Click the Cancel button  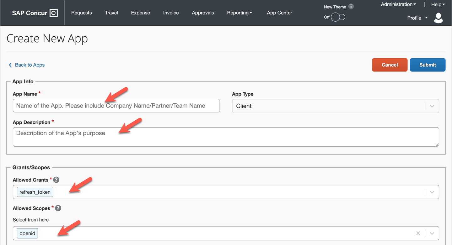(390, 65)
